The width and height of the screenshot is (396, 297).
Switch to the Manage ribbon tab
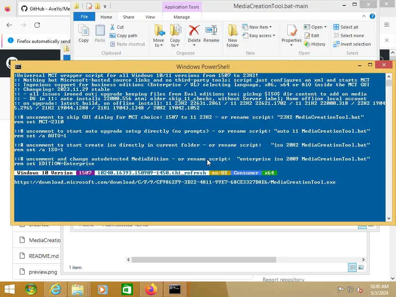point(182,17)
